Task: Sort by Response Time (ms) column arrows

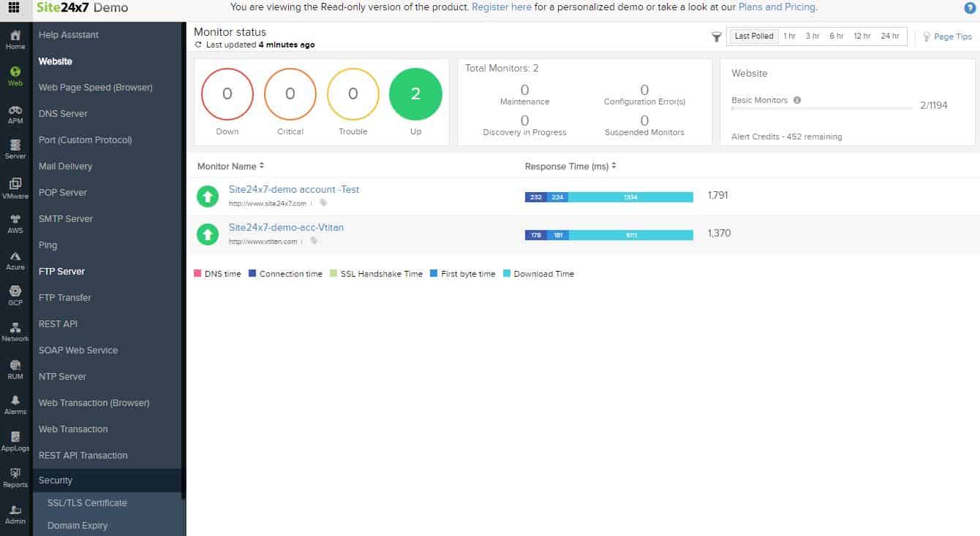Action: 614,166
